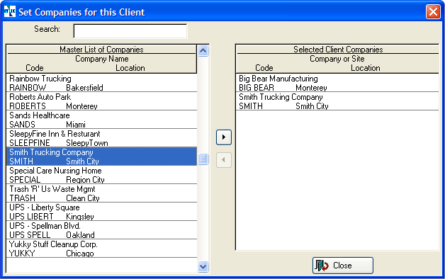Select Yukky Stuff Cleanup Corp. row
The height and width of the screenshot is (279, 445).
101,249
